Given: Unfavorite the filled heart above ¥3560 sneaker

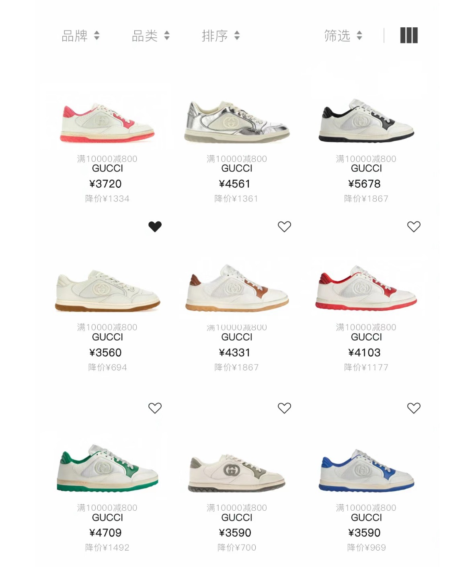Looking at the screenshot, I should (x=155, y=227).
